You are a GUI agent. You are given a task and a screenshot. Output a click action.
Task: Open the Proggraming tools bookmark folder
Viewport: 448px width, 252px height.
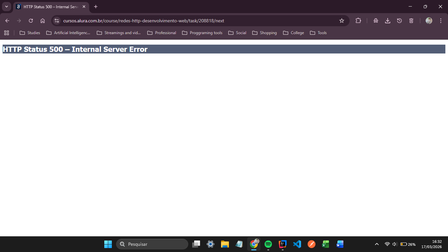point(202,33)
